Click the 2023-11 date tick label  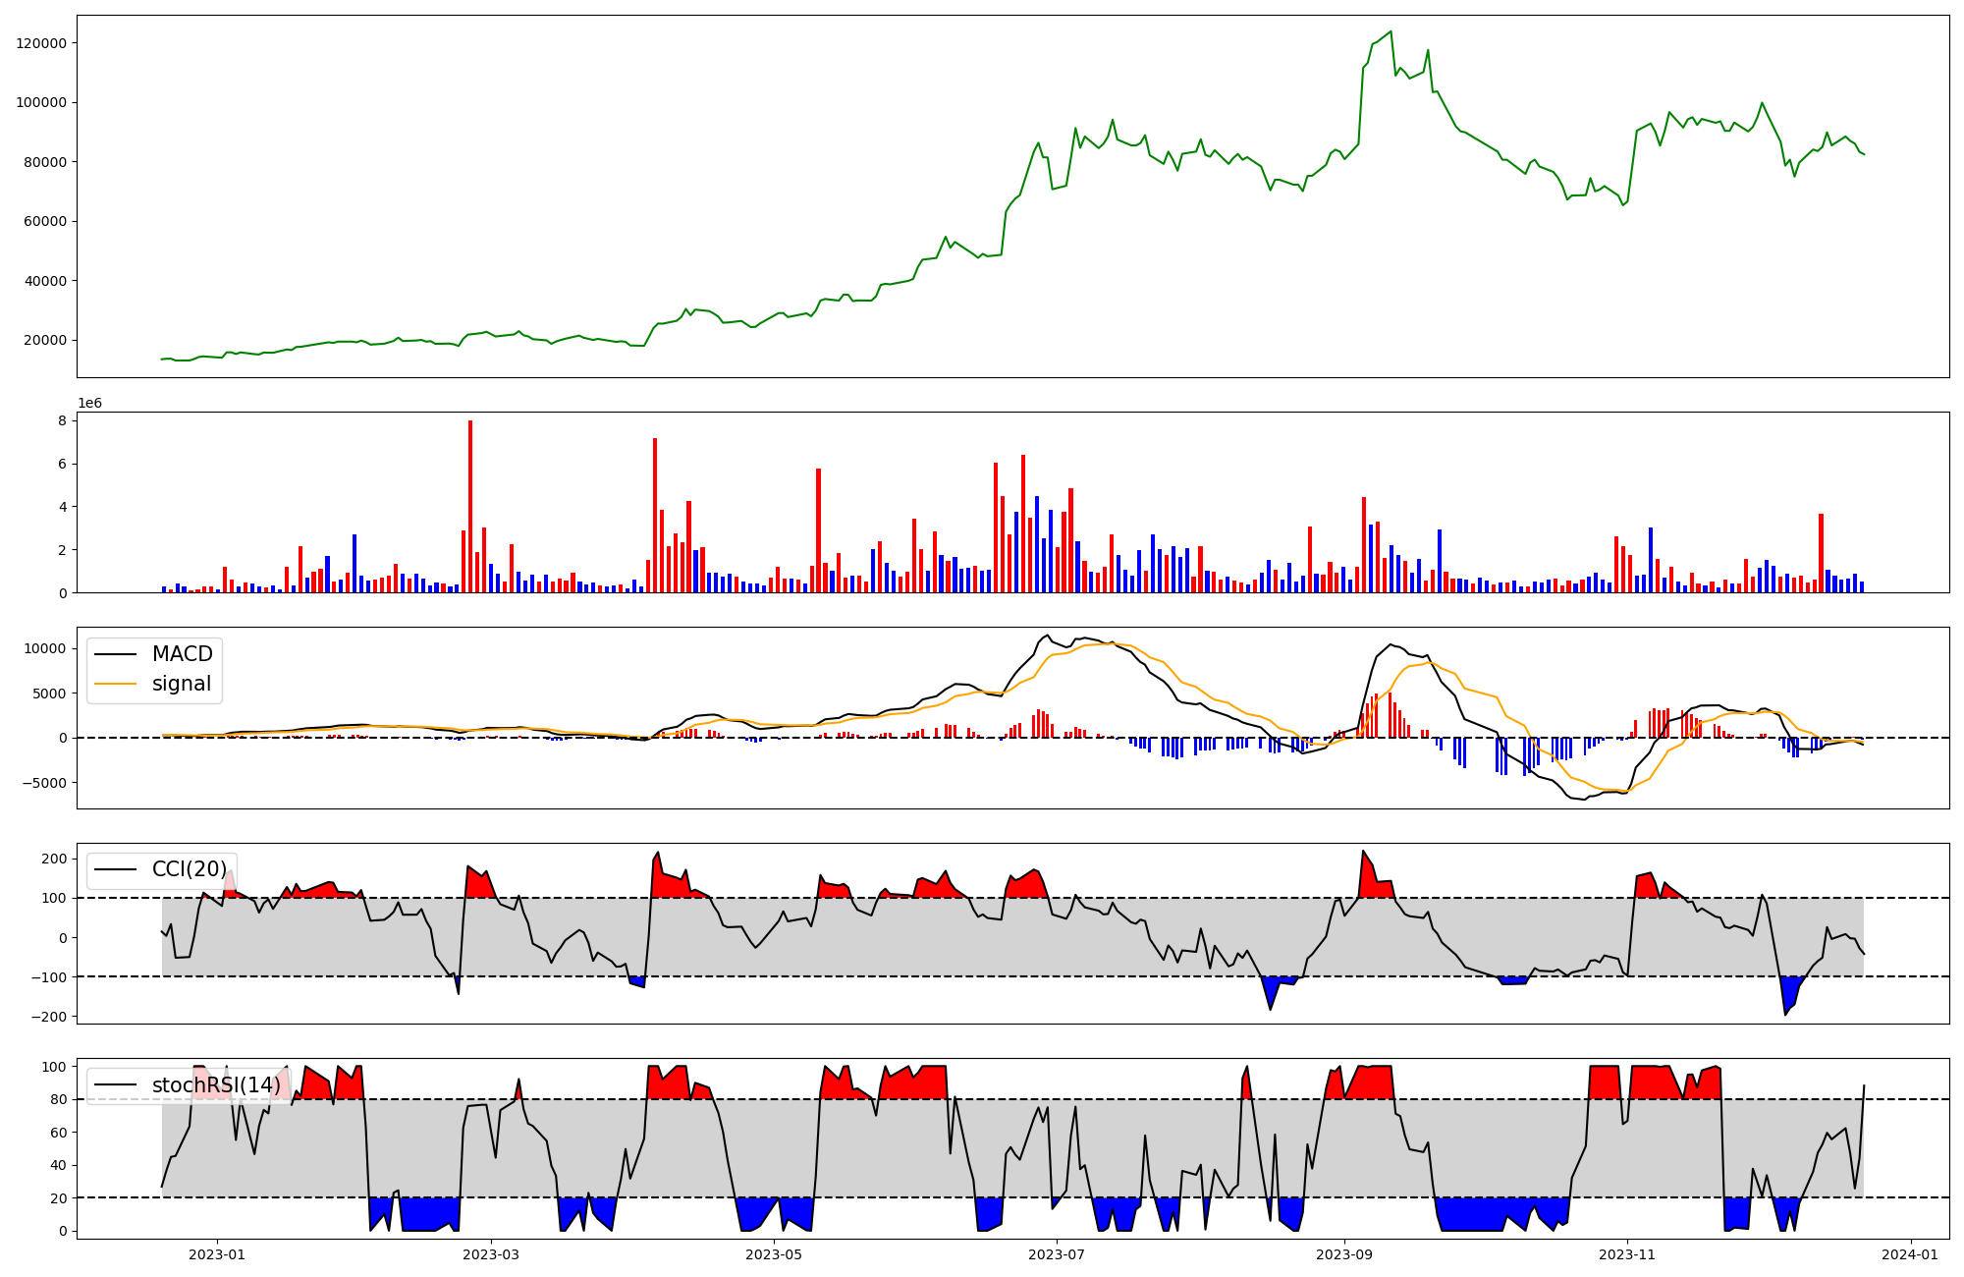(x=1627, y=1254)
